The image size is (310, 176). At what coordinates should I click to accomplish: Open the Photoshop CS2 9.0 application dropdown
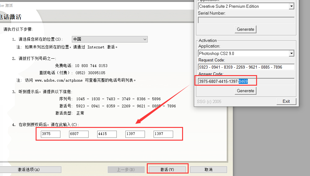(x=246, y=53)
